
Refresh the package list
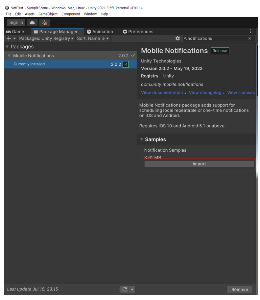125,289
